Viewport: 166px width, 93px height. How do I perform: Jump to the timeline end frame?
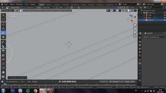(75, 82)
